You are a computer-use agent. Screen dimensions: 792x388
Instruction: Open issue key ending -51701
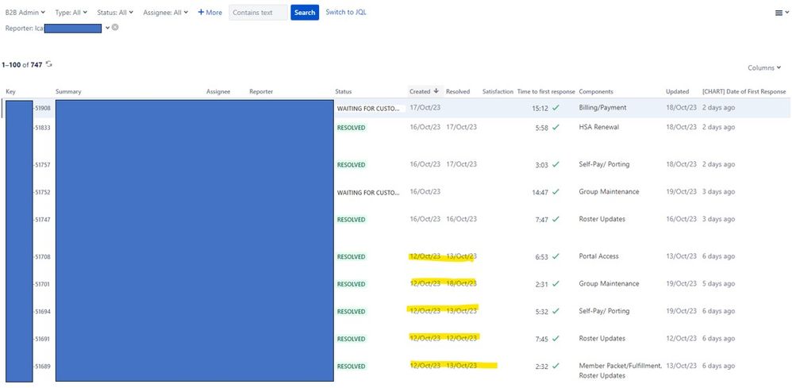tap(42, 284)
